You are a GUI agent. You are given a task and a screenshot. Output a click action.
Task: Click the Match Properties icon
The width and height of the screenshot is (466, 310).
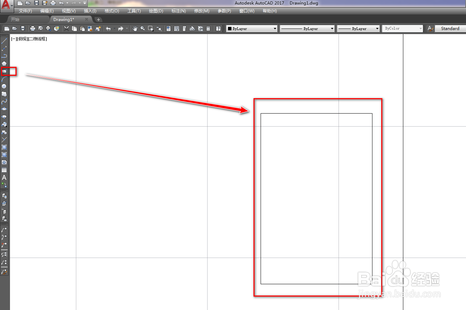98,29
